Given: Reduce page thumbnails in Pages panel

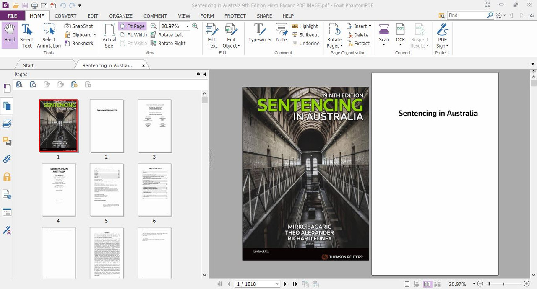Looking at the screenshot, I should (x=33, y=85).
